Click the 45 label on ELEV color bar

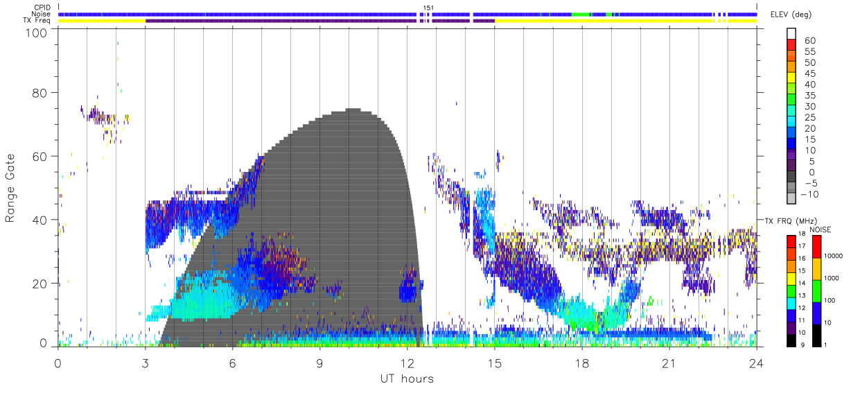(x=809, y=73)
